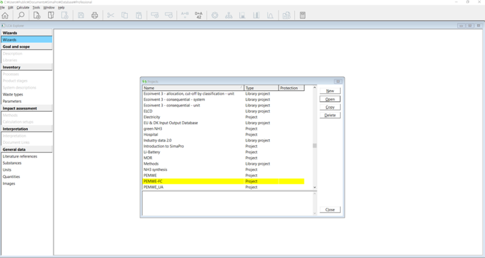Screen dimensions: 485x258
Task: Click the Save floppy disk icon
Action: (x=81, y=15)
